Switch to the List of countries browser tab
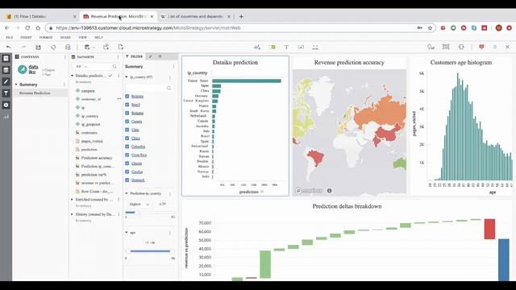Viewport: 516px width, 290px height. (x=195, y=16)
